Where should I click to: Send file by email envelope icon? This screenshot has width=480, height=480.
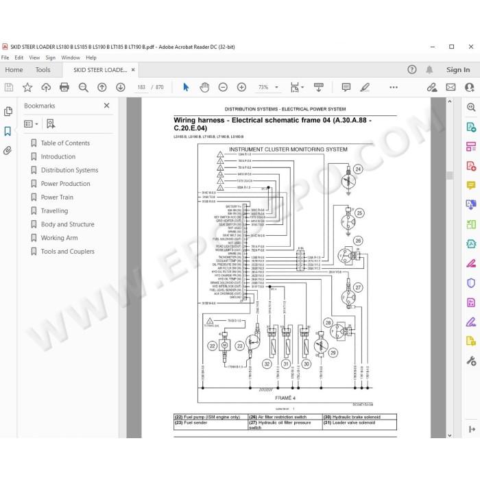pos(451,87)
